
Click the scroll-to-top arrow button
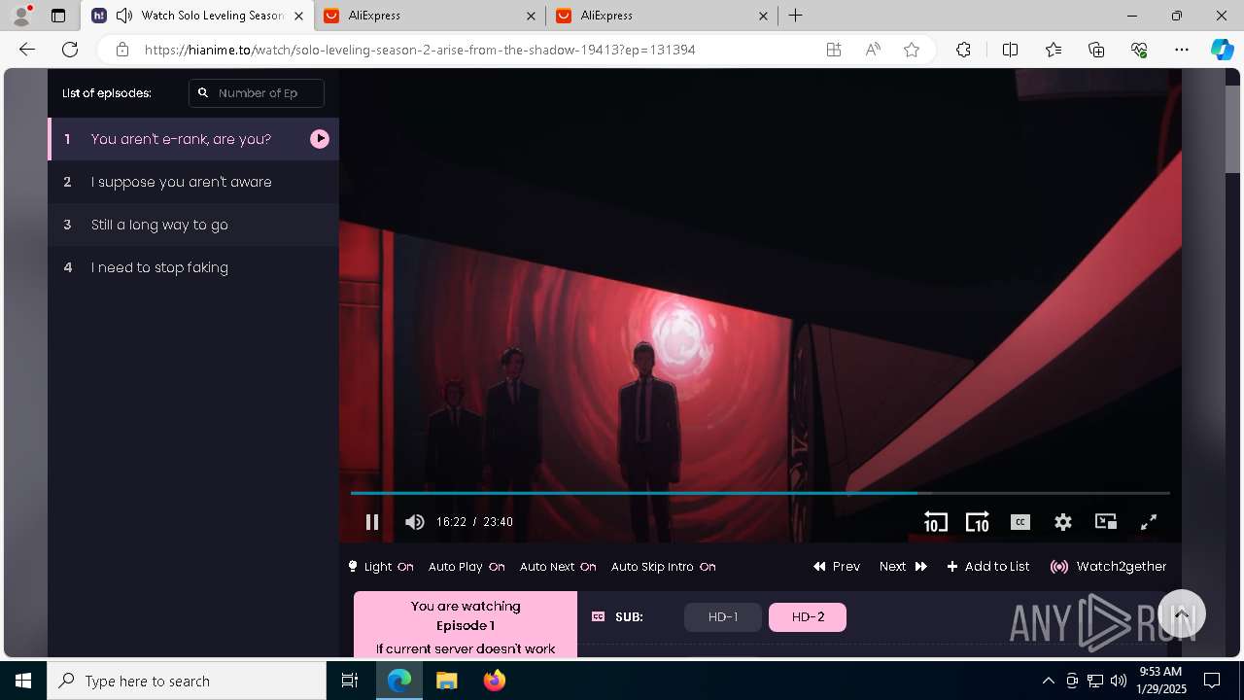[1182, 614]
